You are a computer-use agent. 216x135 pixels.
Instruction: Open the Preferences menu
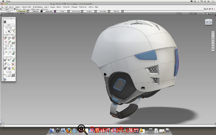(82, 7)
